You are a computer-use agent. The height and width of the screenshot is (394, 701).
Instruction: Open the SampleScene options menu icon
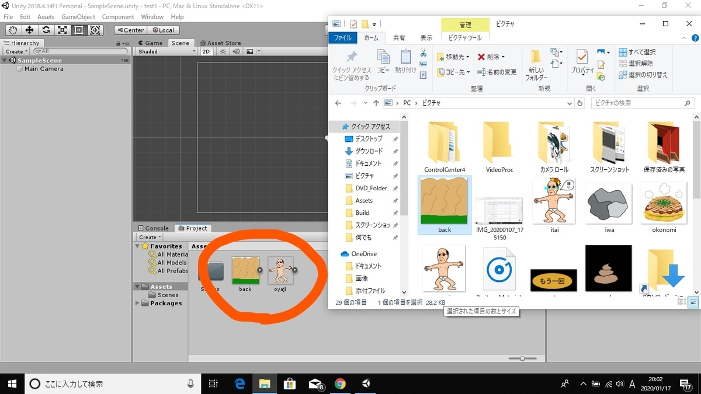[x=125, y=60]
